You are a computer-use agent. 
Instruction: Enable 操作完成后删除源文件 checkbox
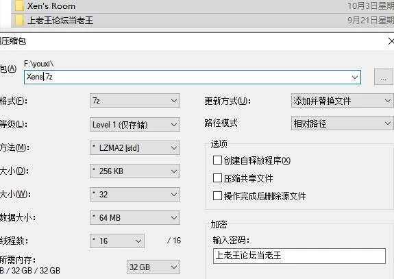point(217,196)
